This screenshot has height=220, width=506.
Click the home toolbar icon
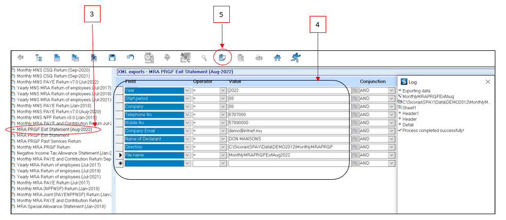tap(277, 57)
